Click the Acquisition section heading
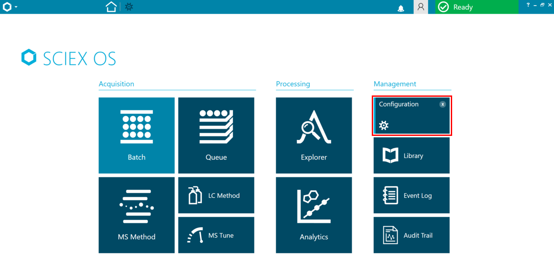The width and height of the screenshot is (554, 258). [116, 84]
